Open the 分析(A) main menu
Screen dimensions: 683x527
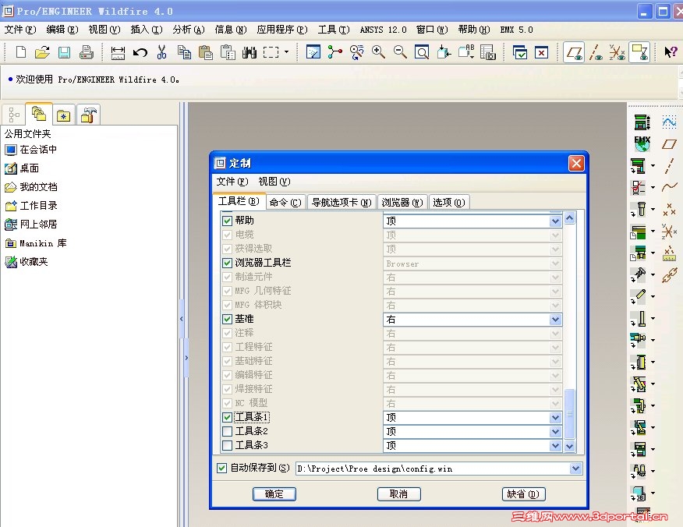[x=188, y=30]
